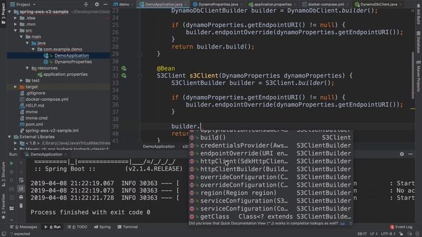Open the Favorites side tool window

tap(3, 207)
